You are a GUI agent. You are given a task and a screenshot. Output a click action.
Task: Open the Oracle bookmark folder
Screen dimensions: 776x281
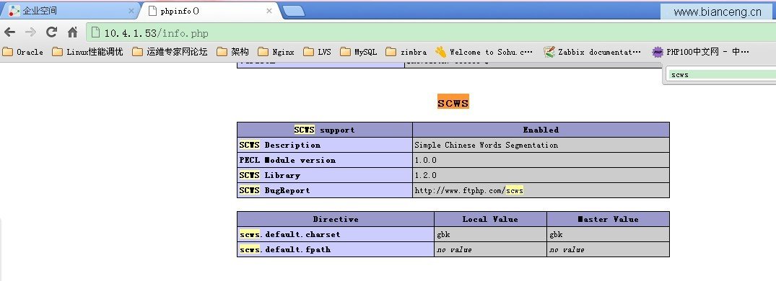23,52
